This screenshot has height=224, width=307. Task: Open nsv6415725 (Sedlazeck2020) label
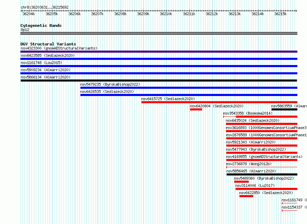pyautogui.click(x=168, y=99)
